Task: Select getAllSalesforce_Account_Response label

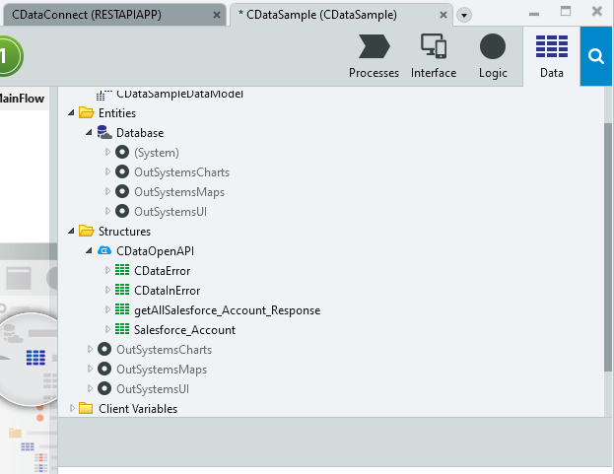Action: pos(227,310)
